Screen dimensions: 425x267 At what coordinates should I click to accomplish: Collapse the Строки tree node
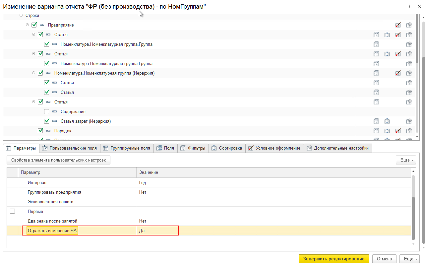pos(21,15)
